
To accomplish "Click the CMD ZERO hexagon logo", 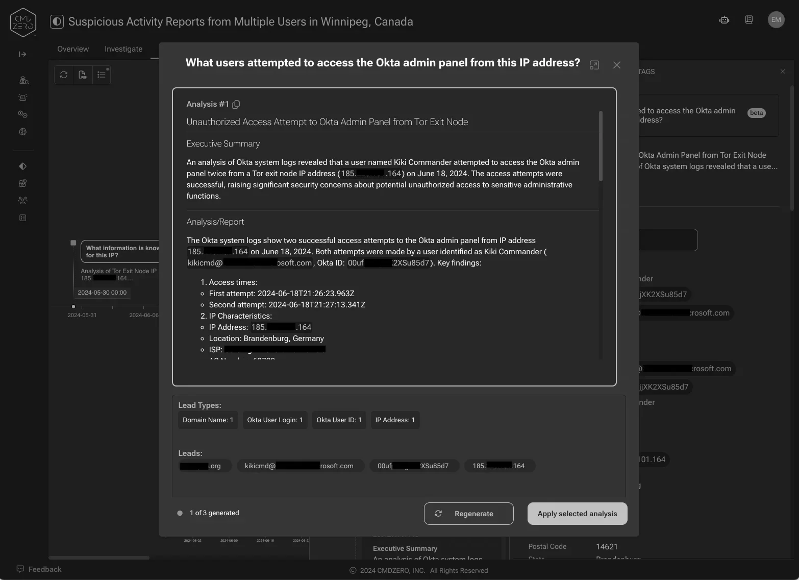I will click(x=23, y=22).
